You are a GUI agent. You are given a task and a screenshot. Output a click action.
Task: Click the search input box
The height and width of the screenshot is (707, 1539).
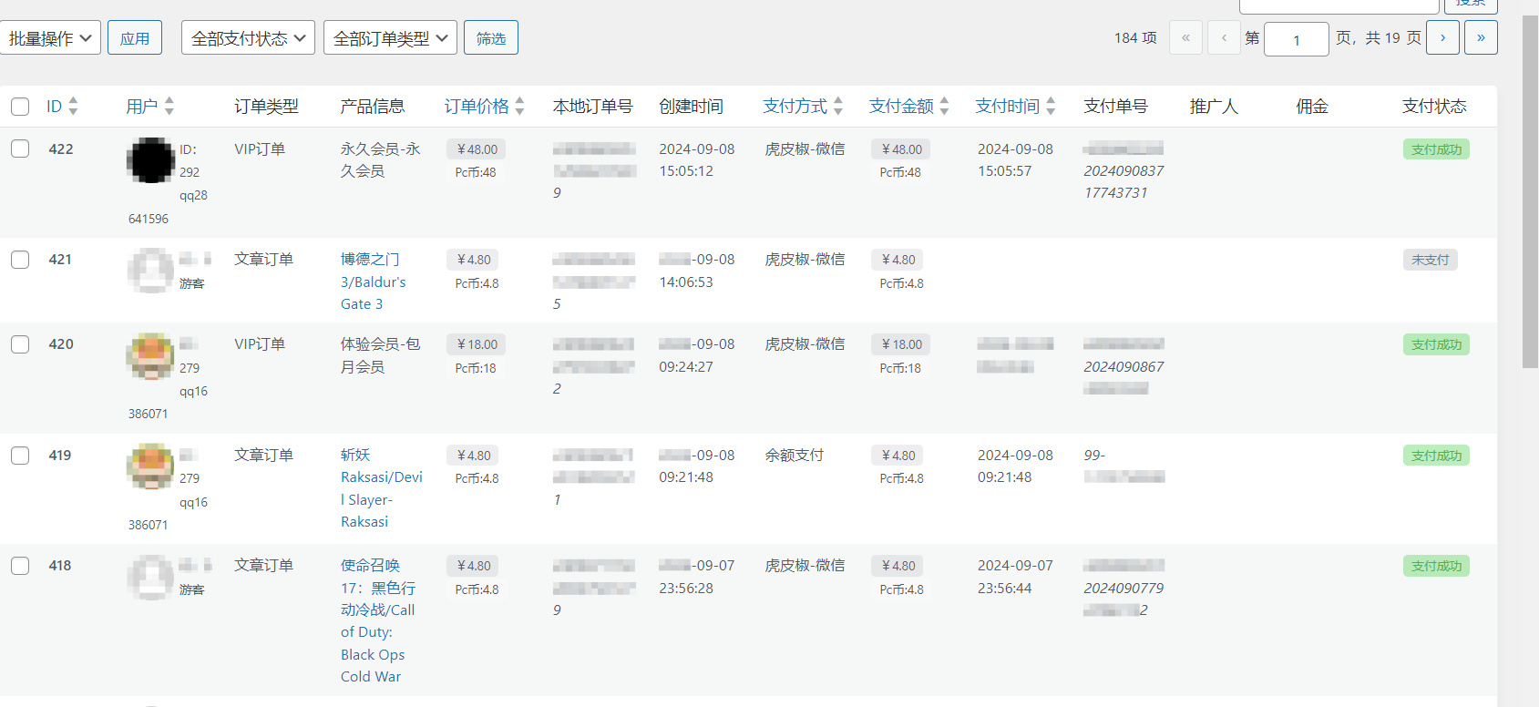click(1339, 5)
